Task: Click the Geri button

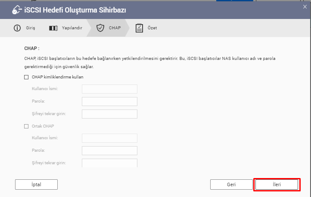Action: 231,184
